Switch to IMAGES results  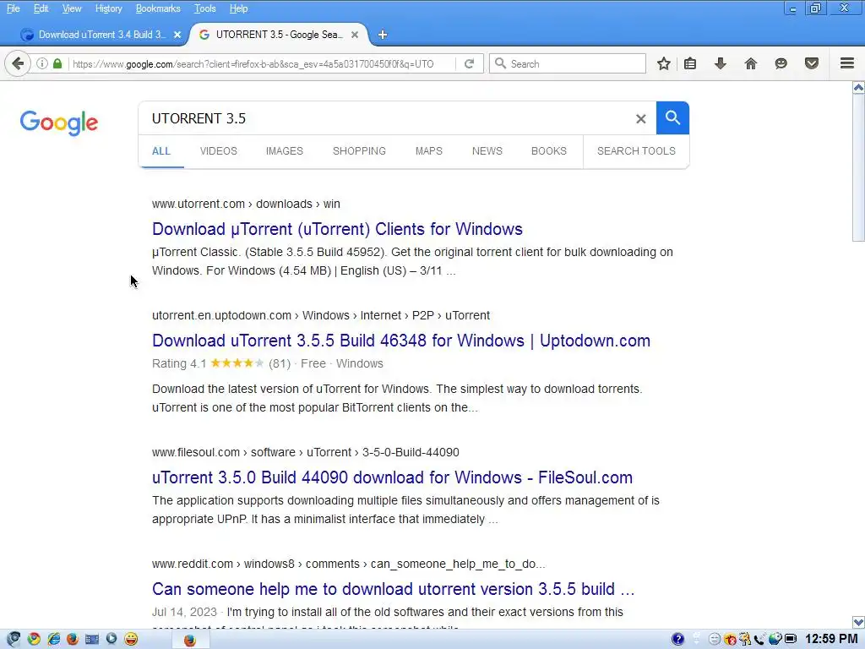click(284, 151)
